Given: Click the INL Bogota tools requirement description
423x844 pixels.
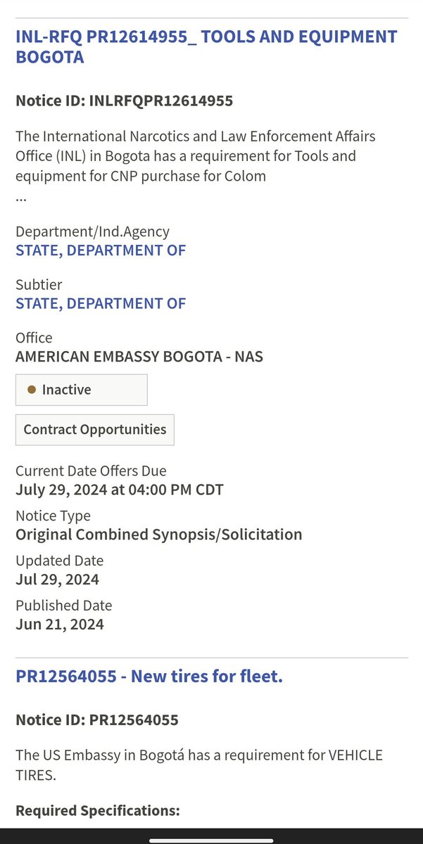Looking at the screenshot, I should point(197,155).
